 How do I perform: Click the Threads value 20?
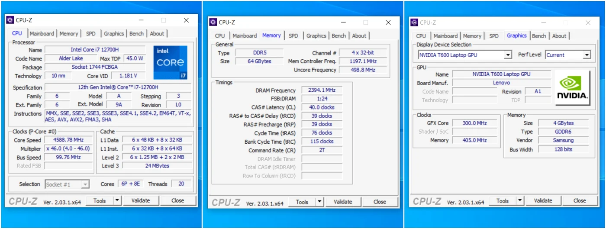pos(181,184)
